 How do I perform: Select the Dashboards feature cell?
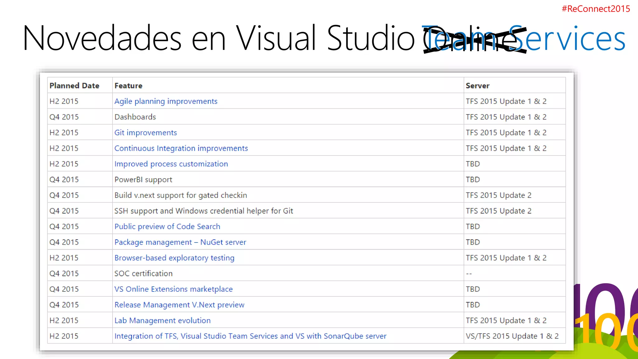(135, 117)
